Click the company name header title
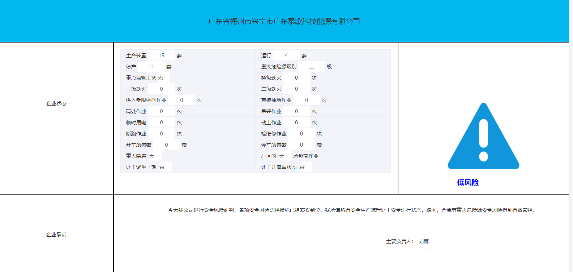The height and width of the screenshot is (272, 573). 284,21
